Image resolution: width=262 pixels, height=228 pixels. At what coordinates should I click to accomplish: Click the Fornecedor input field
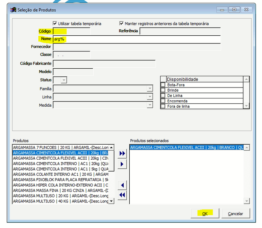coord(137,47)
